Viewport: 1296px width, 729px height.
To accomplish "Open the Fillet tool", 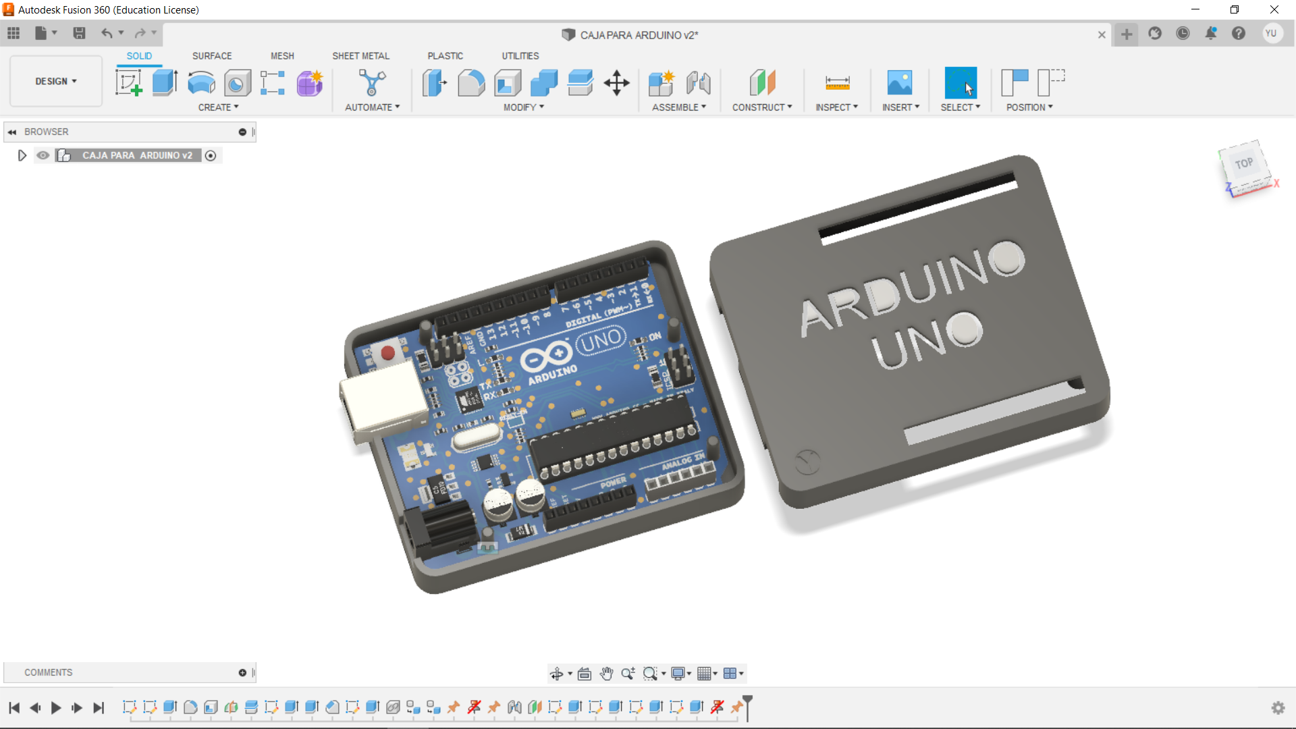I will 470,82.
